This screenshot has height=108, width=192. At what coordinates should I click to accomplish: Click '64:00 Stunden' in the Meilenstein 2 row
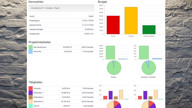point(88,97)
